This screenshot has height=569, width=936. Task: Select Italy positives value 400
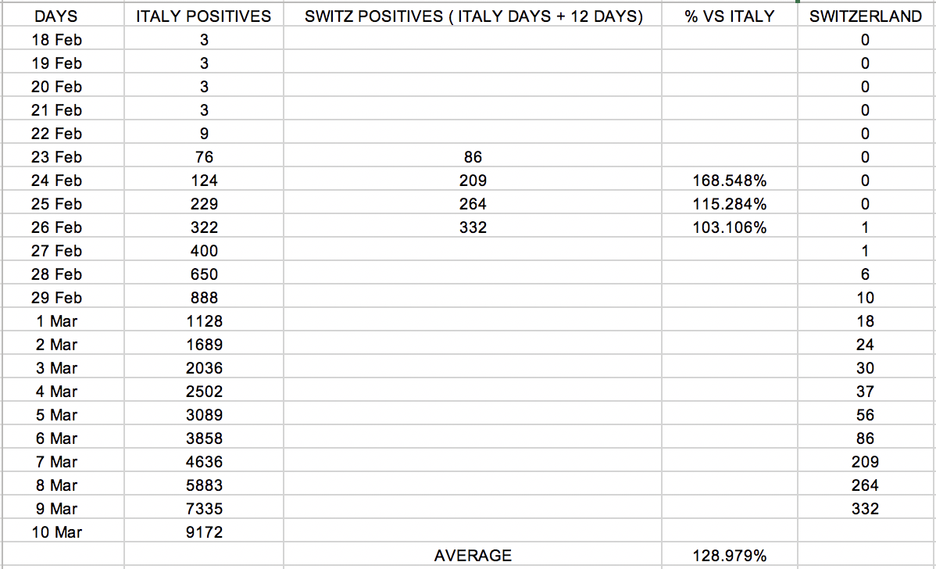(204, 251)
